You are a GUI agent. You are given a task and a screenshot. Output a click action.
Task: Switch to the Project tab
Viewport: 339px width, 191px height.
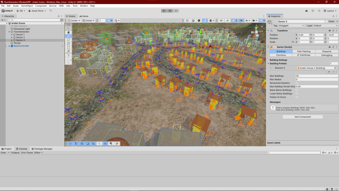[6, 149]
